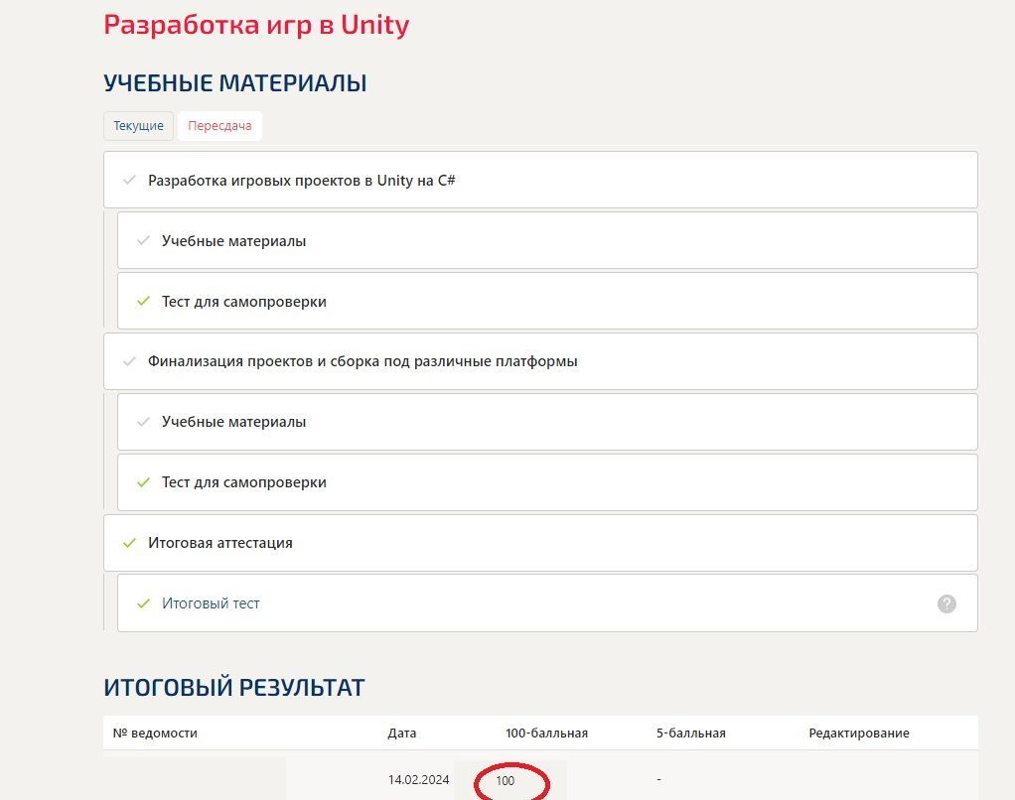1015x800 pixels.
Task: Click checkmark icon beside Итоговый тест
Action: (x=143, y=603)
